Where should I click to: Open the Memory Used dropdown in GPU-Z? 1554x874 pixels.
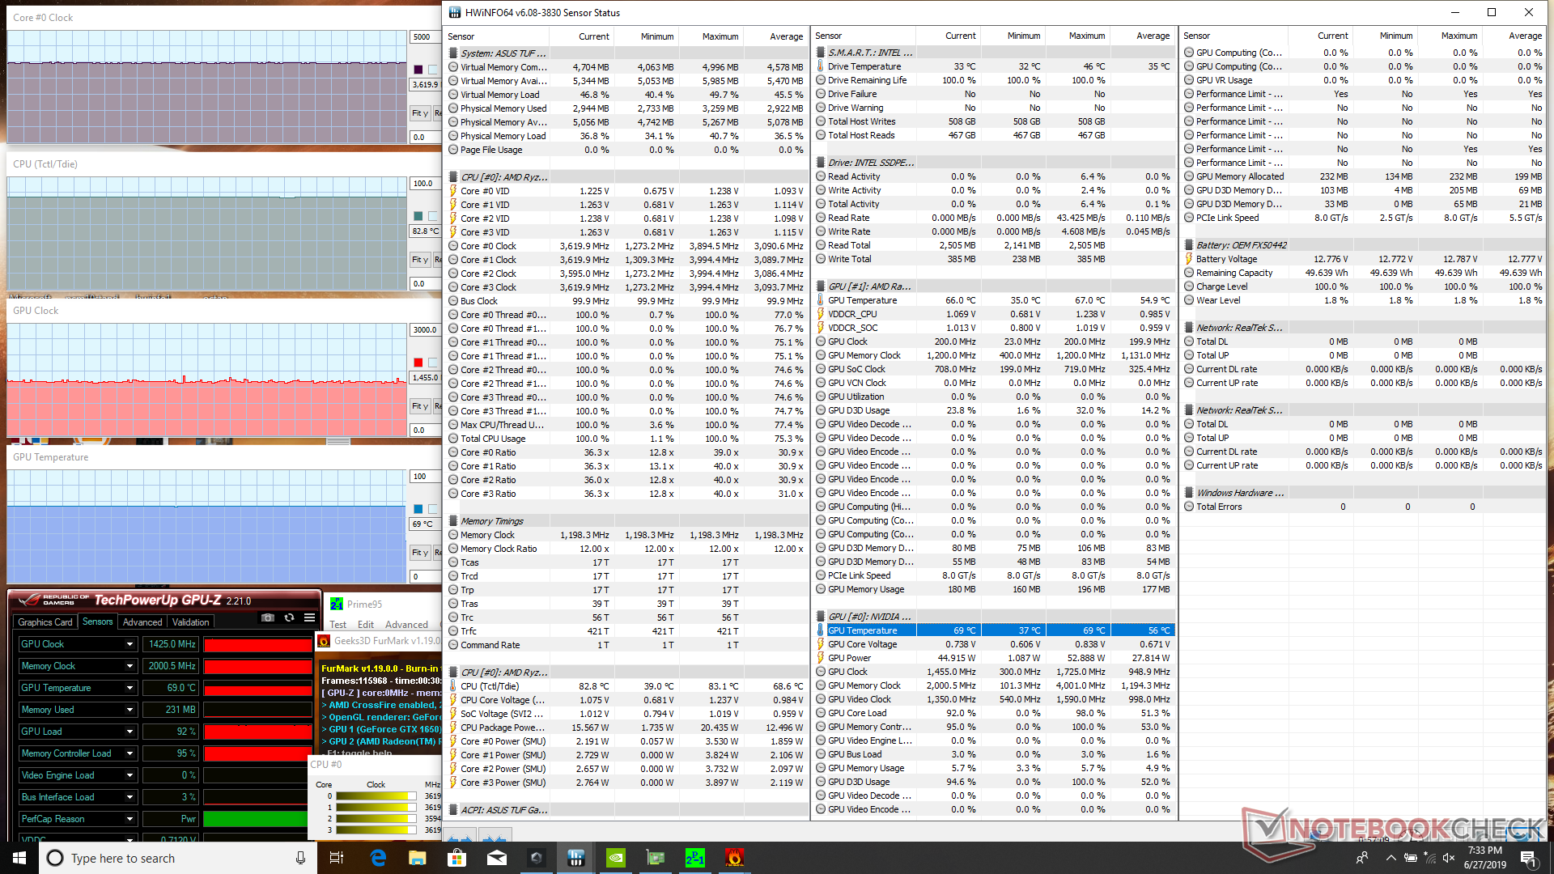pyautogui.click(x=129, y=710)
